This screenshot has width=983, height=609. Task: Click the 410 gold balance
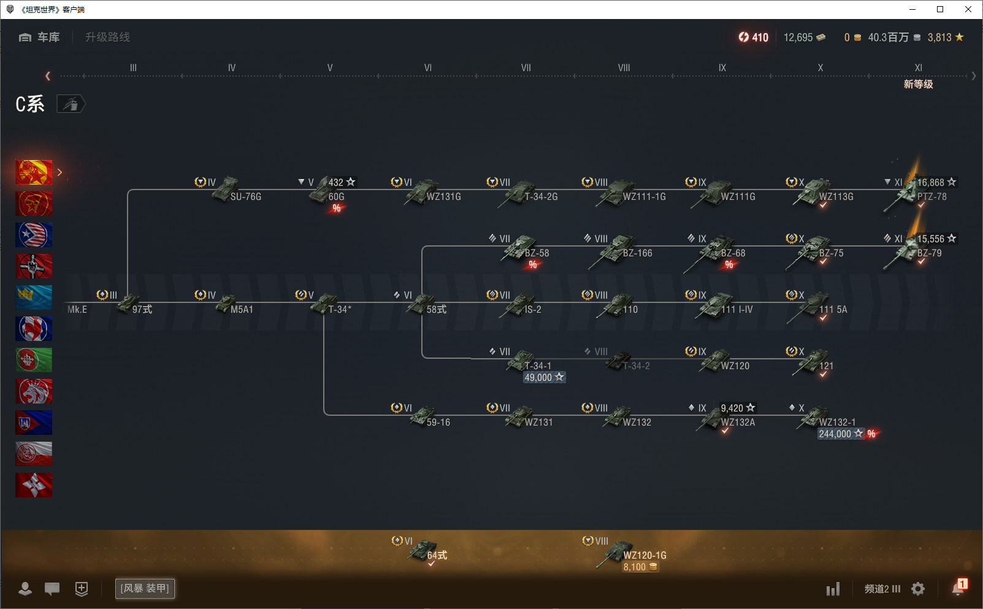[x=754, y=37]
